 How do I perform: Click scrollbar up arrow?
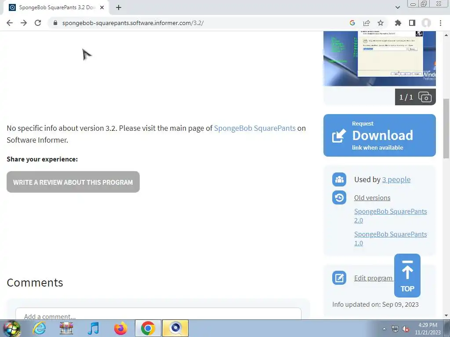(446, 35)
